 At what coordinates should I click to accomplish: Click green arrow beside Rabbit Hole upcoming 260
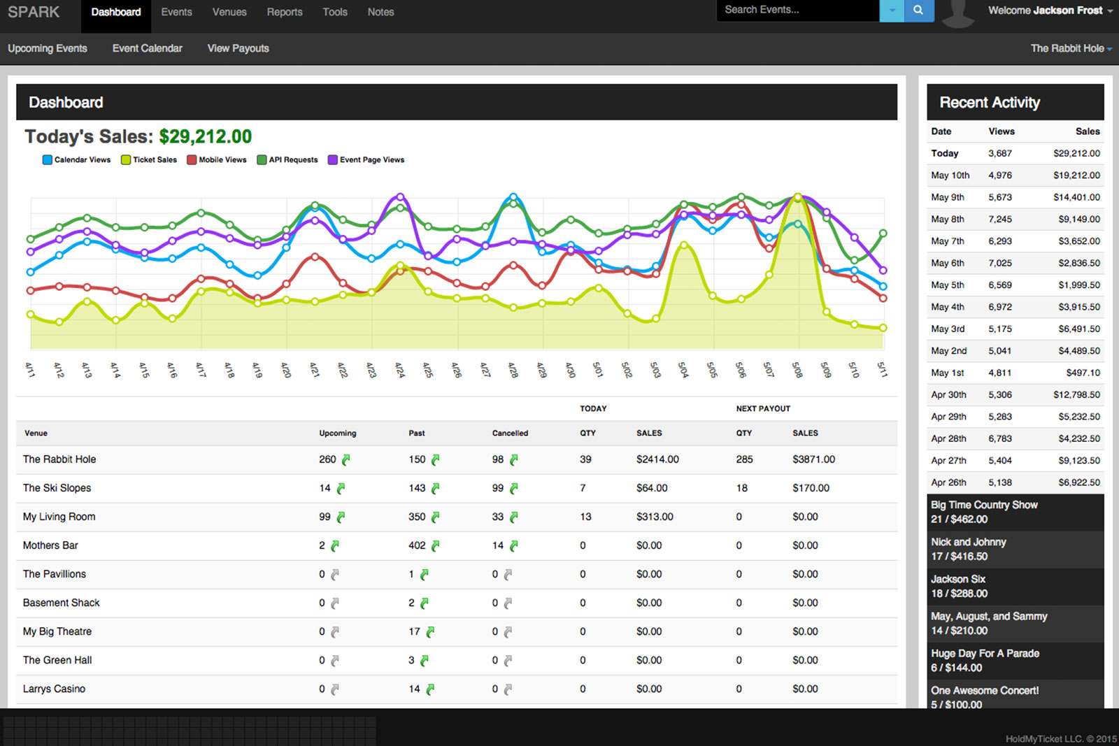345,460
